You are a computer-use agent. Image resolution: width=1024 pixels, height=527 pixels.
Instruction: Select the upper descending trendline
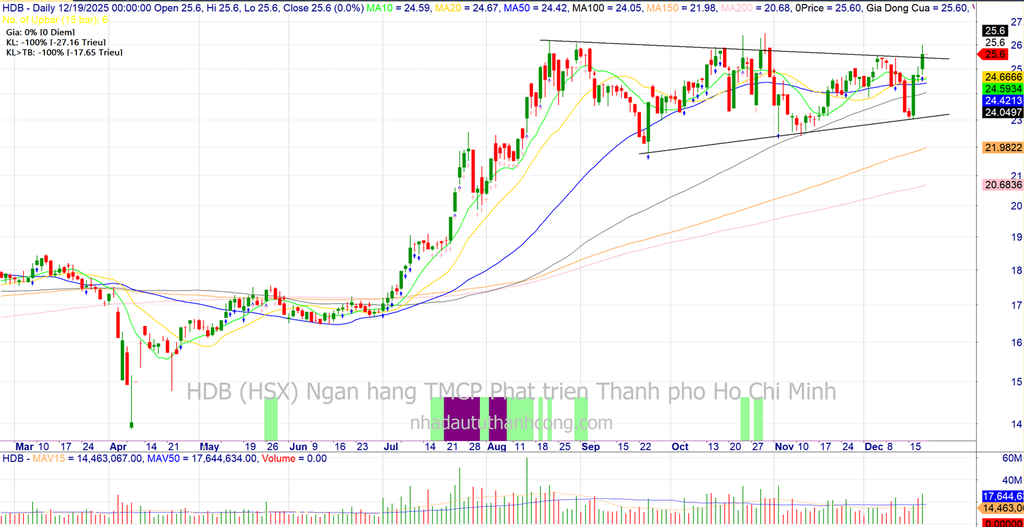click(x=751, y=50)
